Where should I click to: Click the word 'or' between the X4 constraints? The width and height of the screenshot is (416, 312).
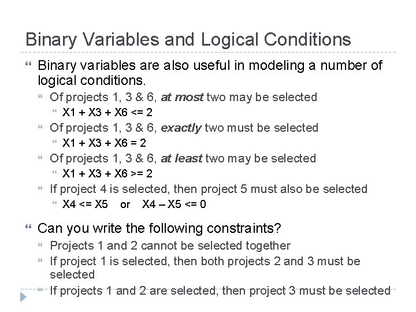pos(125,205)
